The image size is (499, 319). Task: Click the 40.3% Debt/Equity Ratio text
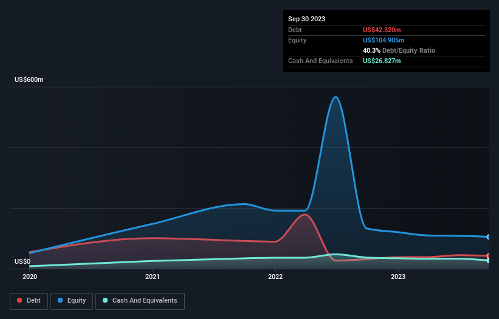point(399,50)
